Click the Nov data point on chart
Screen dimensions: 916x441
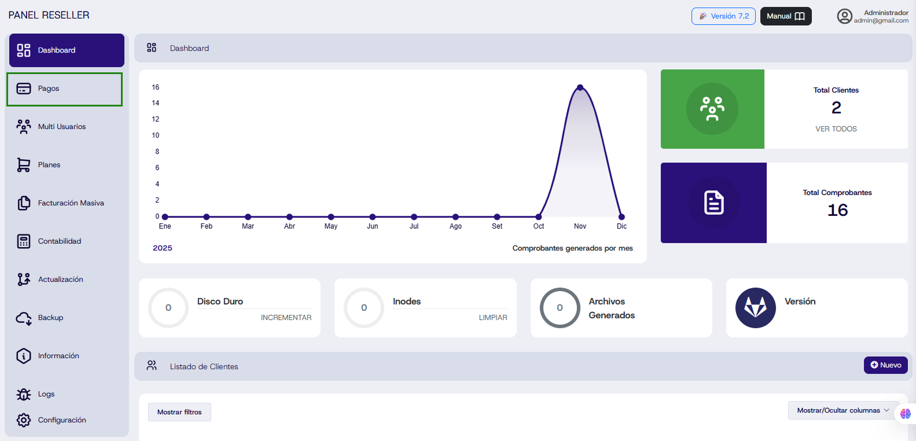[x=580, y=88]
